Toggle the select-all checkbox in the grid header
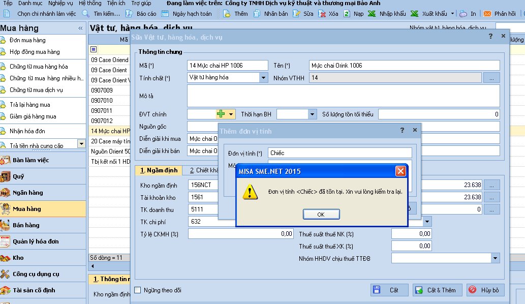Viewport: 525px width, 304px height. tap(94, 49)
